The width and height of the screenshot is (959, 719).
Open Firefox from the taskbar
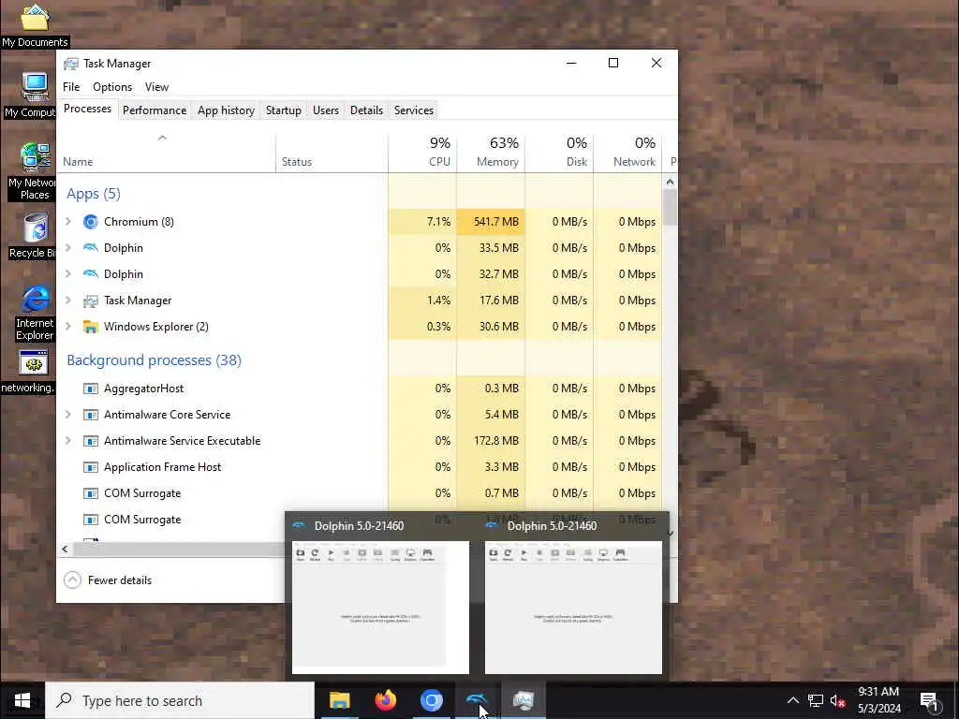[x=385, y=700]
